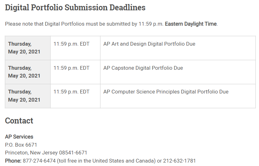The height and width of the screenshot is (166, 259).
Task: Click the bold Eastern Daylight Time text
Action: pyautogui.click(x=190, y=24)
